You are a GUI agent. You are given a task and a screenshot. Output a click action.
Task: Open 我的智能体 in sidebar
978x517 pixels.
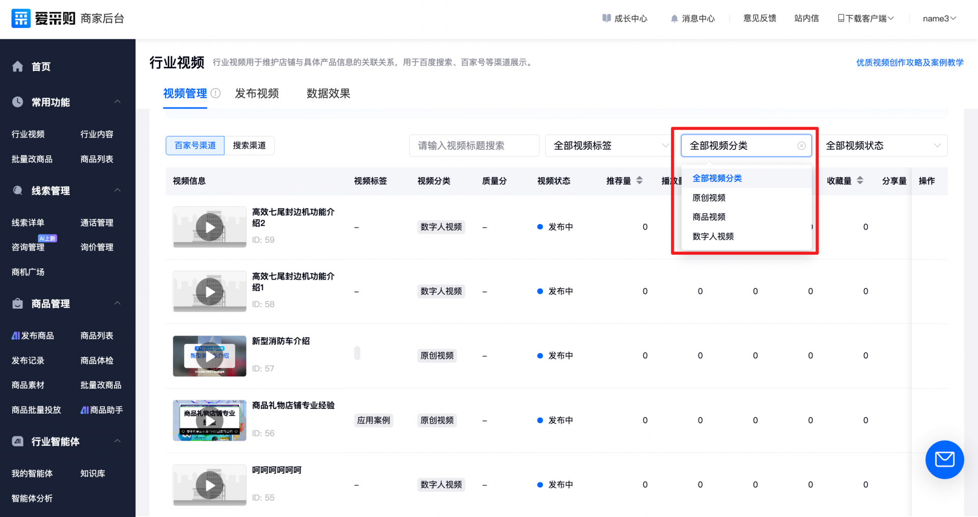(32, 474)
